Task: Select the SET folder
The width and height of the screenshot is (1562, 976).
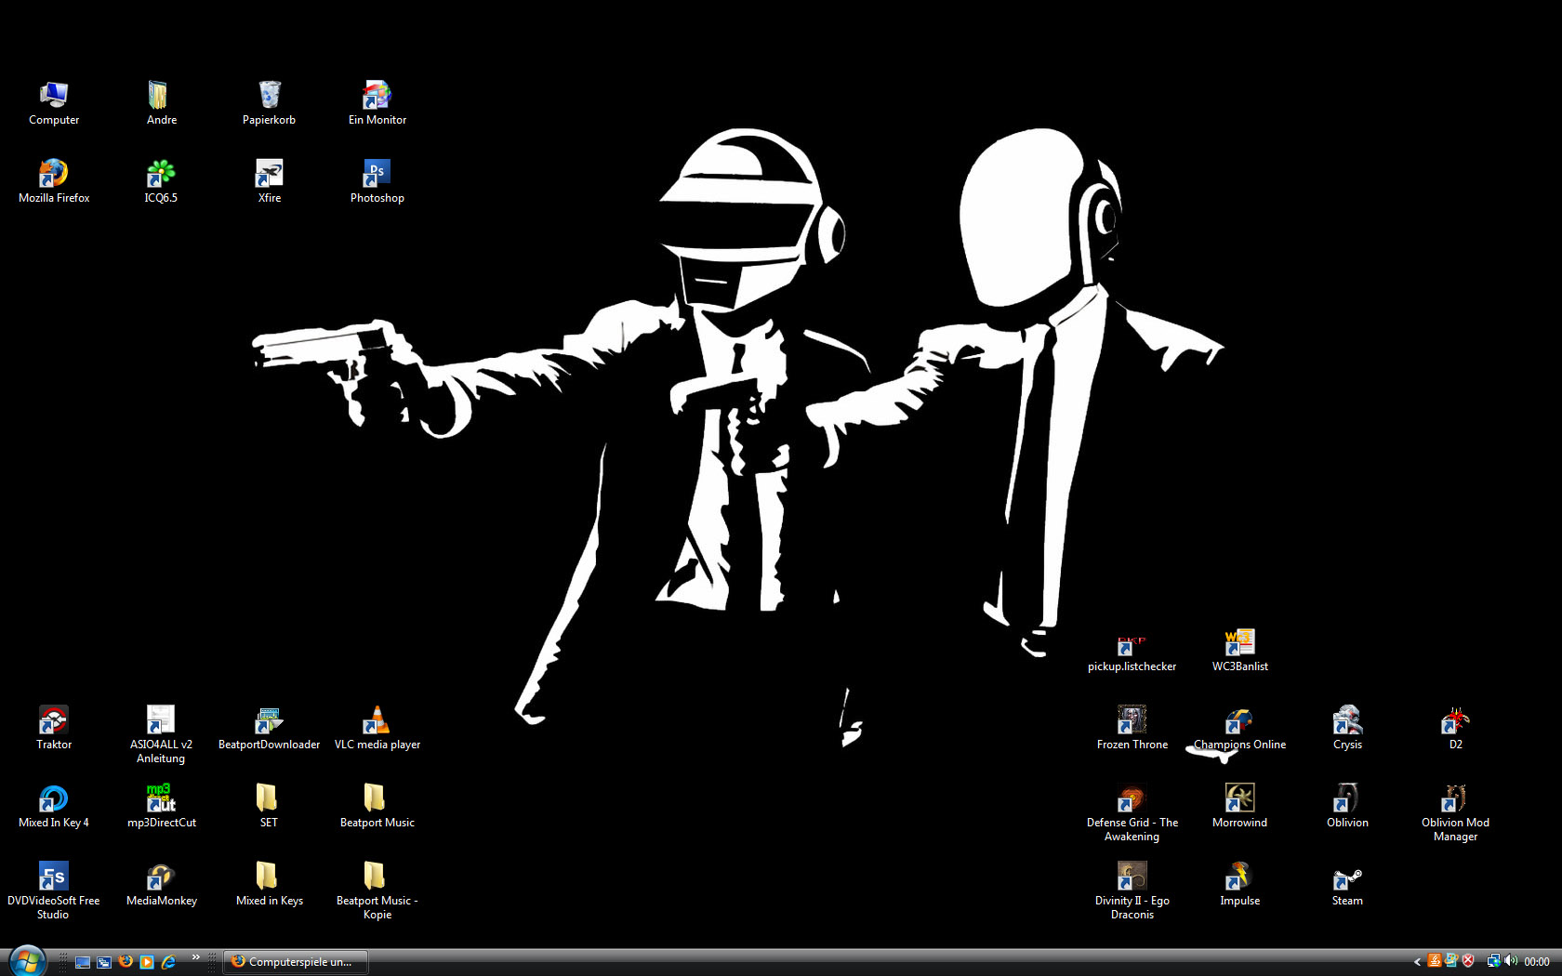Action: (269, 806)
